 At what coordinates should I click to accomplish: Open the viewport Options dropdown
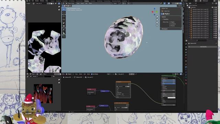pos(180,6)
